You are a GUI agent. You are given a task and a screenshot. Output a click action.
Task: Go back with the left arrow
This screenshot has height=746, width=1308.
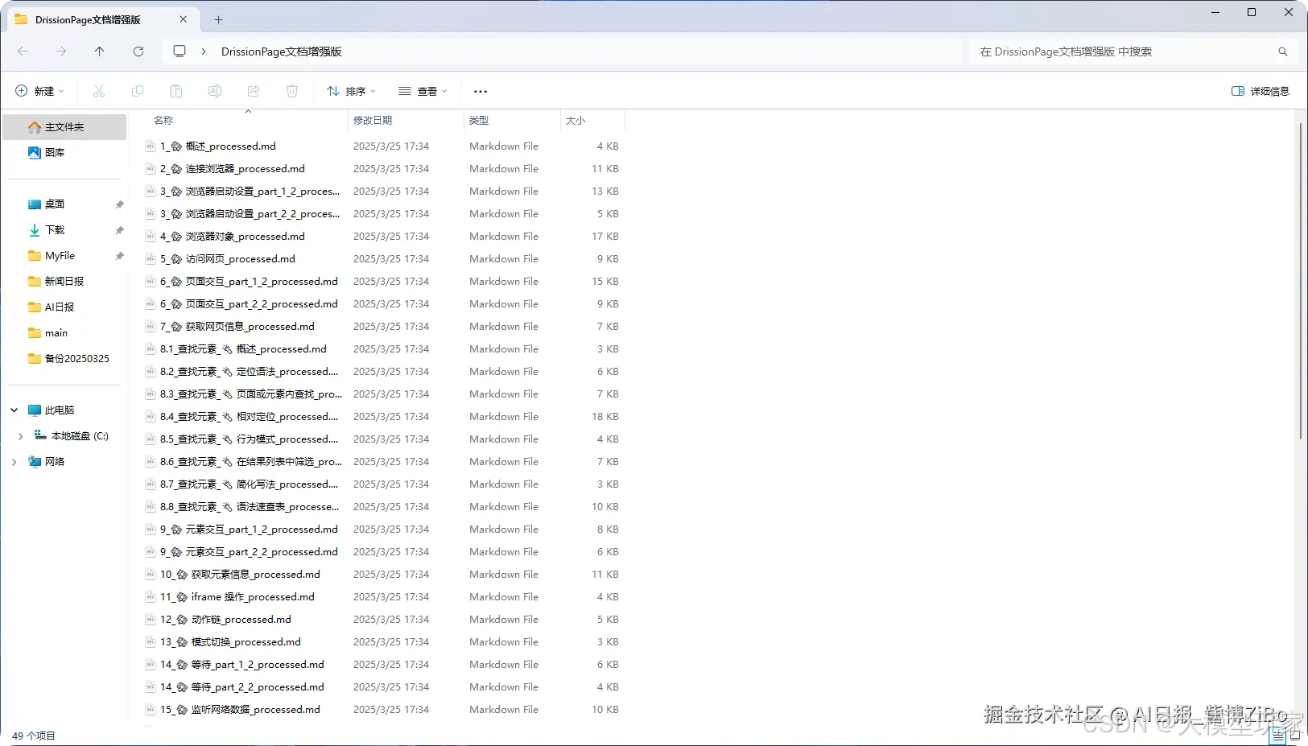[x=23, y=52]
